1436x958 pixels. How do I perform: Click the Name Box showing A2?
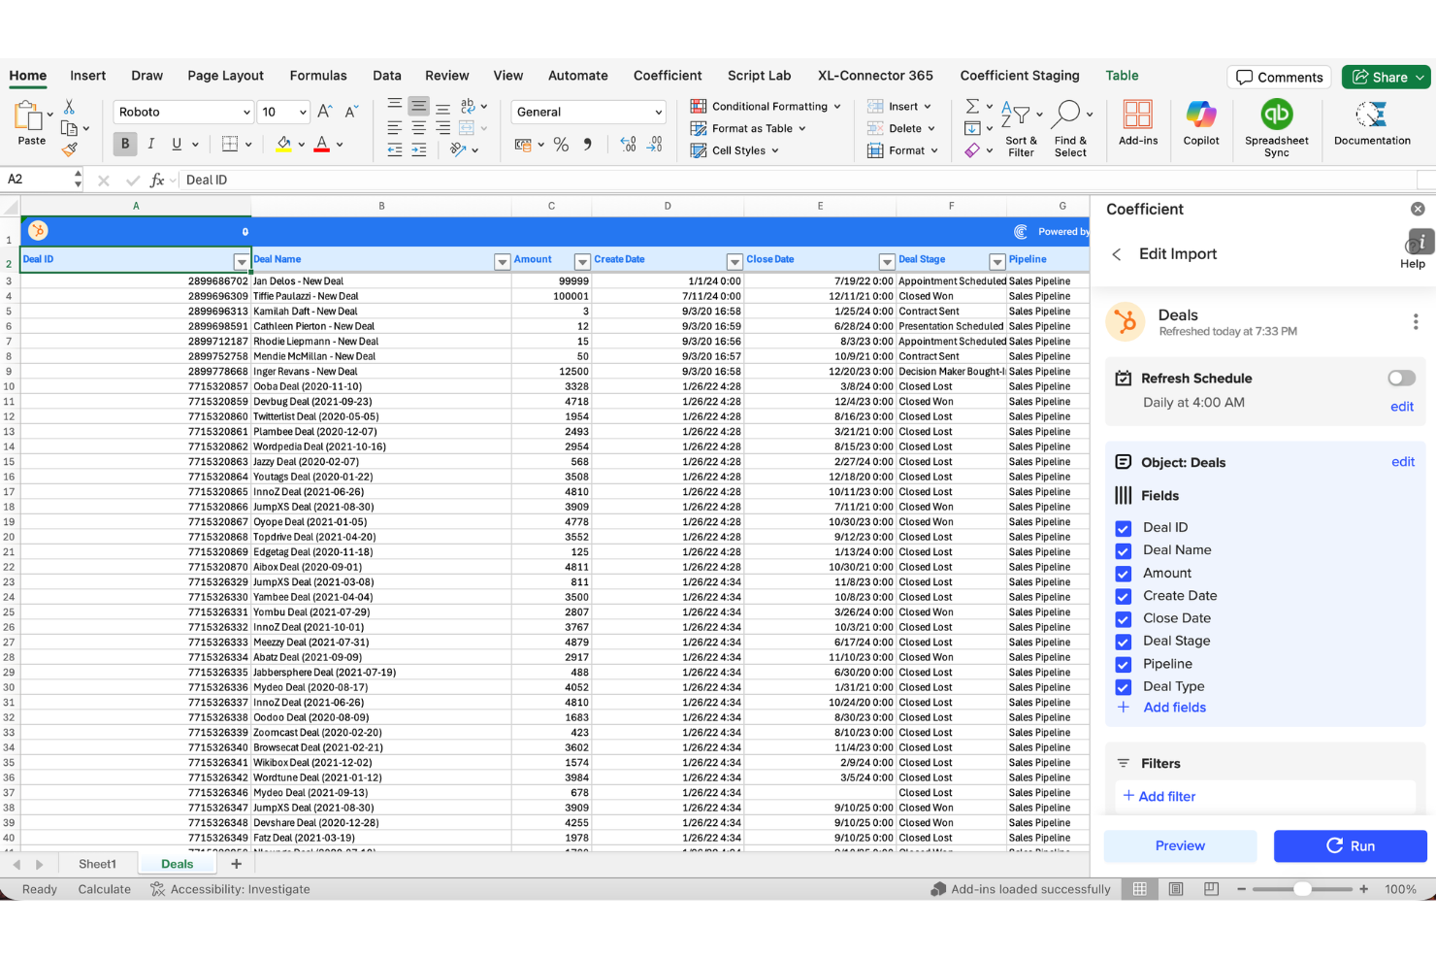34,179
